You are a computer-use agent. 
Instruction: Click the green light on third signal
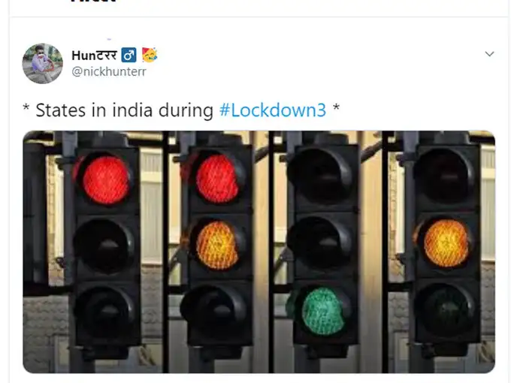coord(322,312)
